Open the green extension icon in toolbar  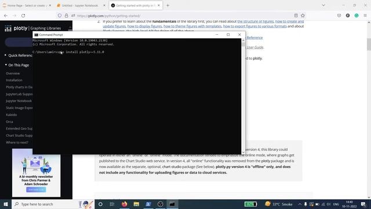(x=357, y=16)
